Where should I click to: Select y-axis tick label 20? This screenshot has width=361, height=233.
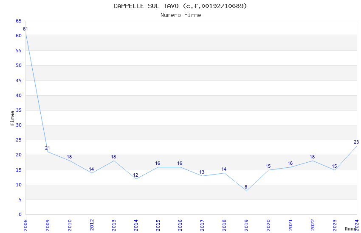19,155
